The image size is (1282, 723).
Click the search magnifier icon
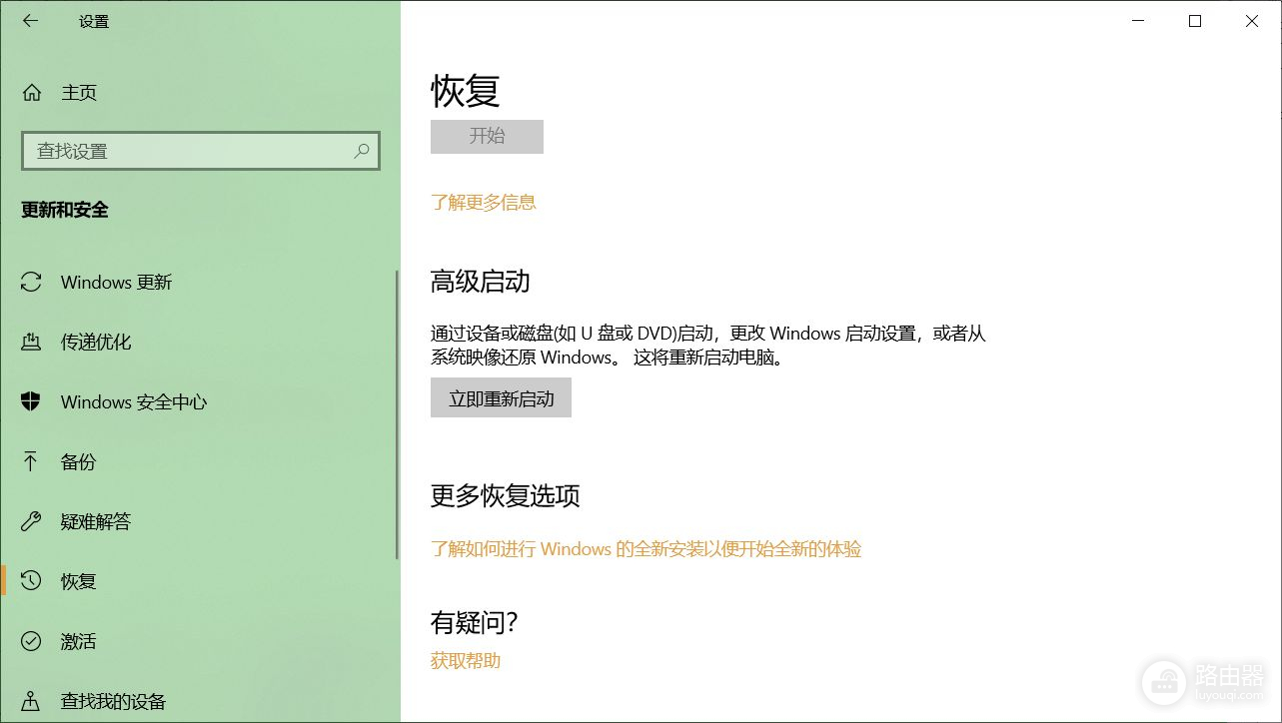pos(362,151)
